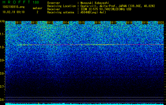Viewport: 166px width, 105px height.
Task: Click the 0918 time marker
Action: click(x=129, y=23)
